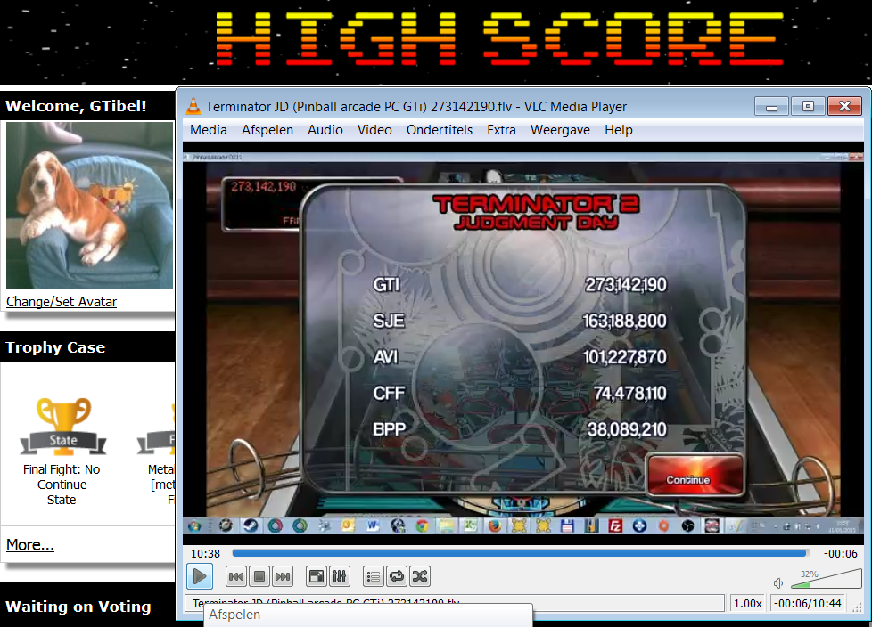The width and height of the screenshot is (872, 627).
Task: Click the AVI score 101,227,870
Action: [624, 357]
